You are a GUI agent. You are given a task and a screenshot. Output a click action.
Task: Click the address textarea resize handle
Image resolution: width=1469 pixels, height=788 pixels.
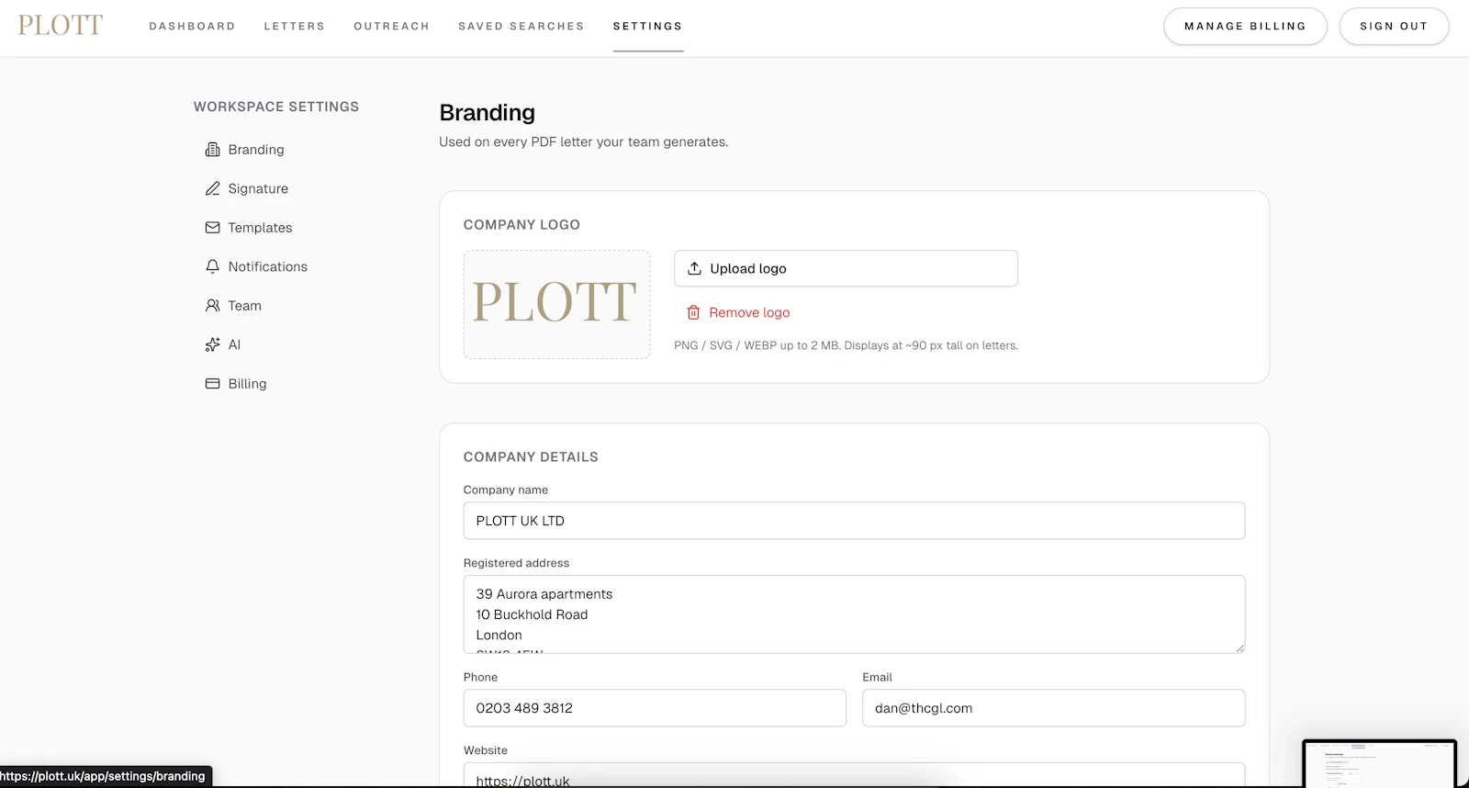coord(1239,647)
